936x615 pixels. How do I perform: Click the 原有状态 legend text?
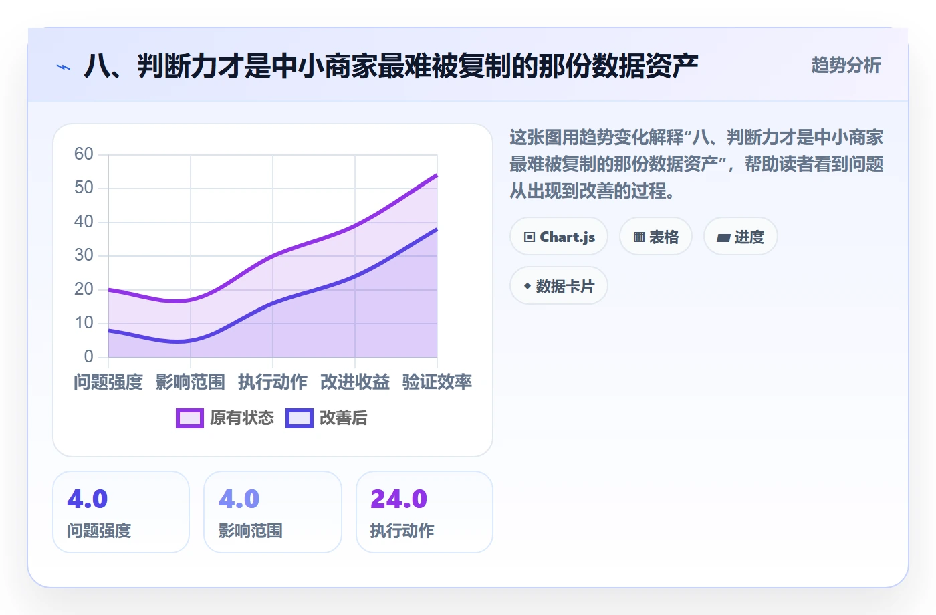tap(242, 418)
